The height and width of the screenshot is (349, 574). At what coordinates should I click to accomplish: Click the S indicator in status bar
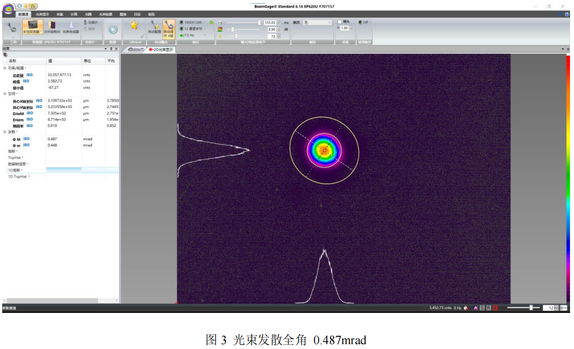(x=482, y=308)
